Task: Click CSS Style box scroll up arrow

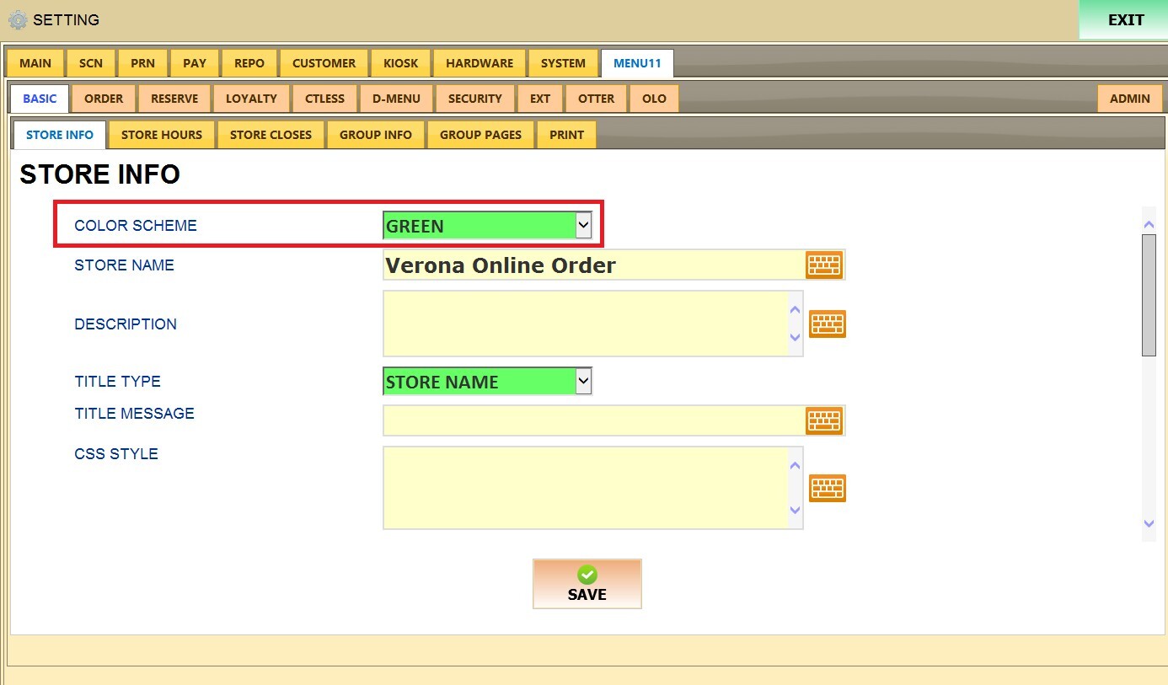Action: [x=795, y=465]
